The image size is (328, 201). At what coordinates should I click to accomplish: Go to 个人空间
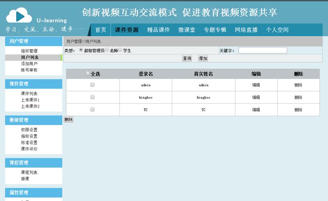tap(277, 30)
